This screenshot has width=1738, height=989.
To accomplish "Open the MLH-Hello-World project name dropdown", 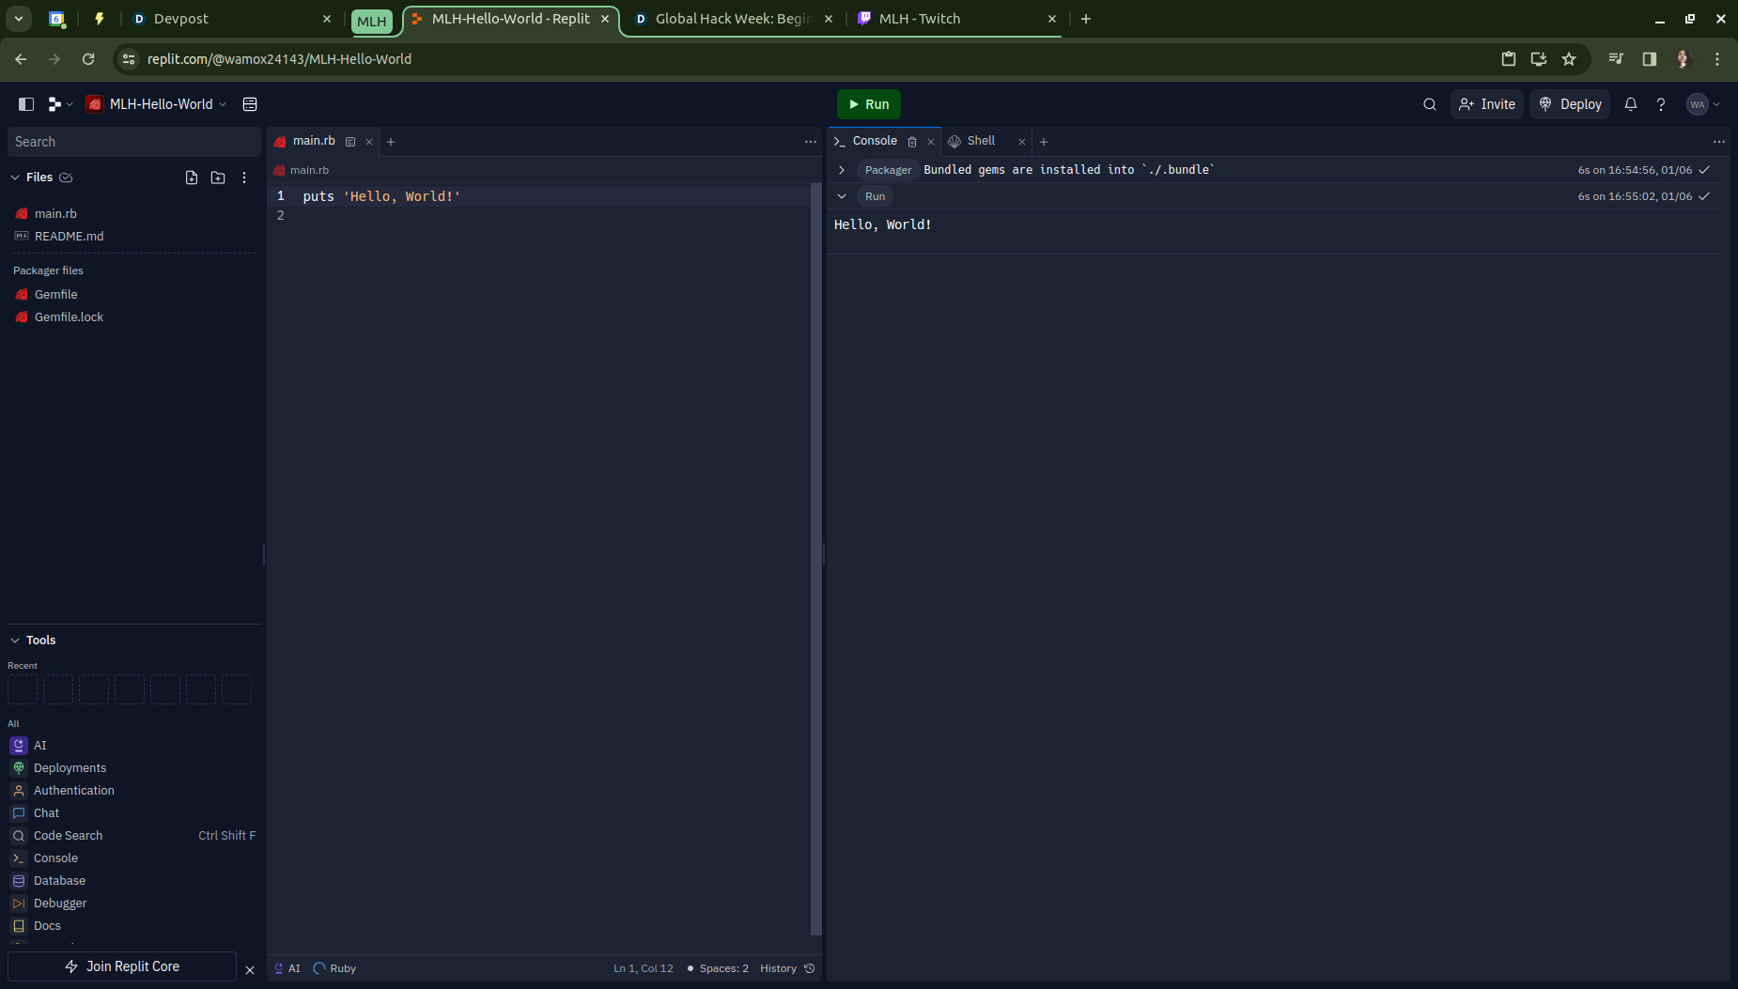I will tap(157, 104).
